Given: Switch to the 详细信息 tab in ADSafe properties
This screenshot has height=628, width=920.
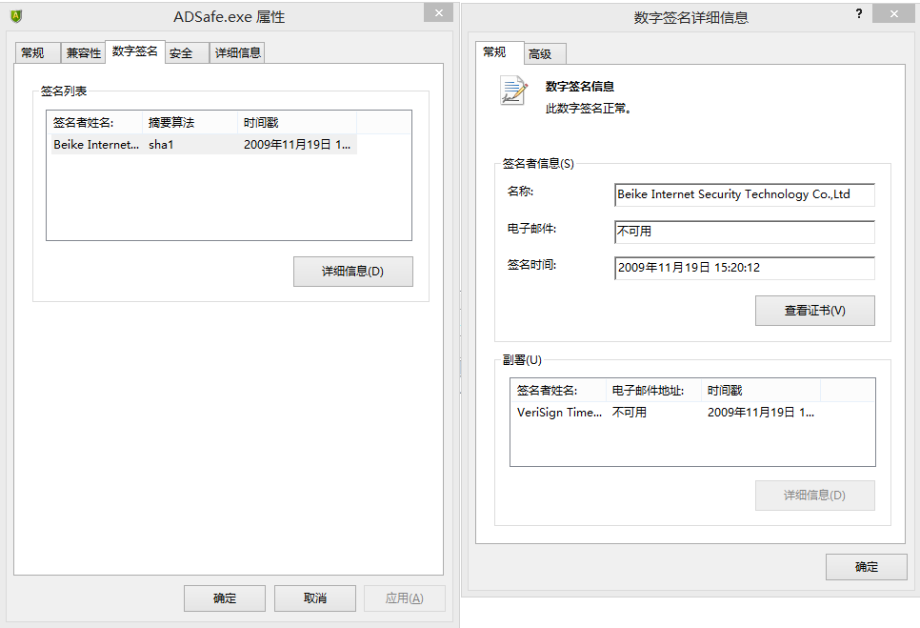Looking at the screenshot, I should [237, 52].
